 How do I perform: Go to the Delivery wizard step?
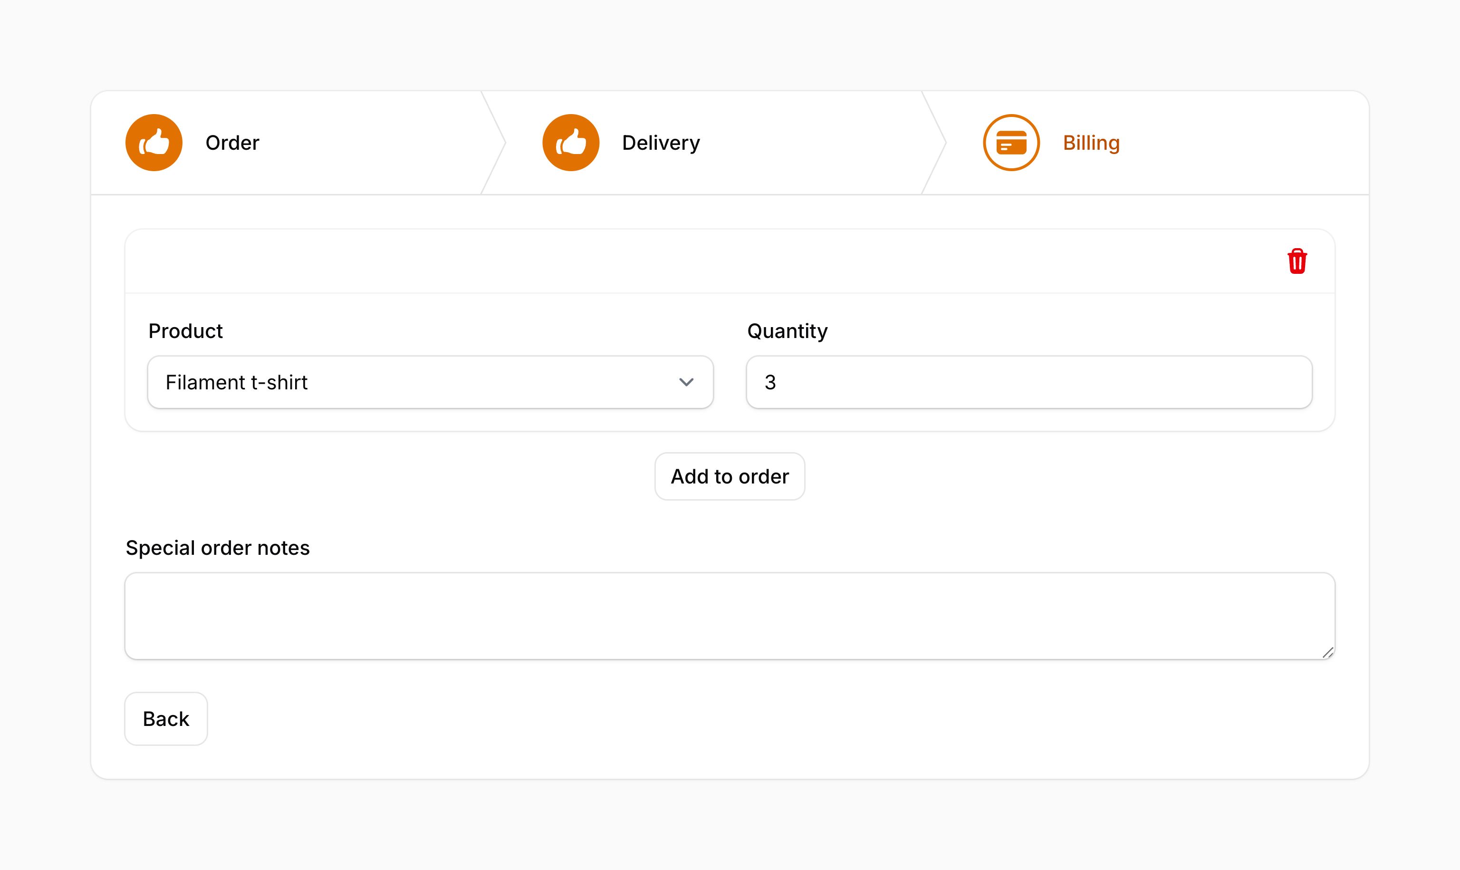(x=661, y=143)
